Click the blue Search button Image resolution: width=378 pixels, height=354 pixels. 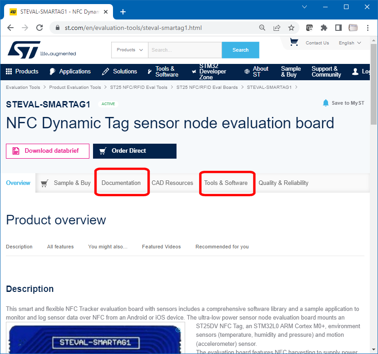click(x=241, y=50)
